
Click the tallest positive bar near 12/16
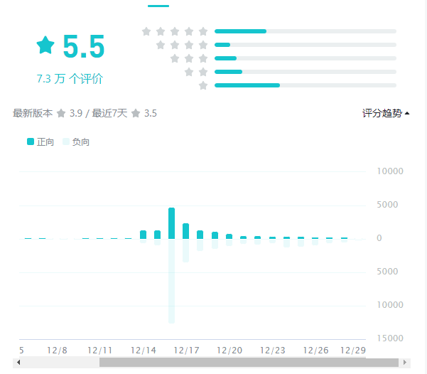[172, 223]
